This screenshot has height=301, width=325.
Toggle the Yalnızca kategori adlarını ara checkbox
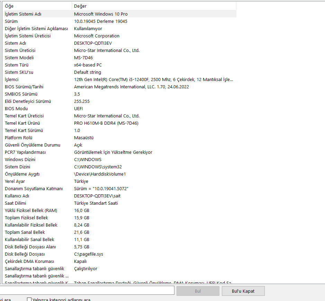[x=29, y=300]
